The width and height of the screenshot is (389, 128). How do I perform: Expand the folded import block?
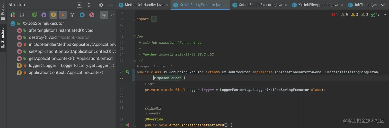[134, 19]
